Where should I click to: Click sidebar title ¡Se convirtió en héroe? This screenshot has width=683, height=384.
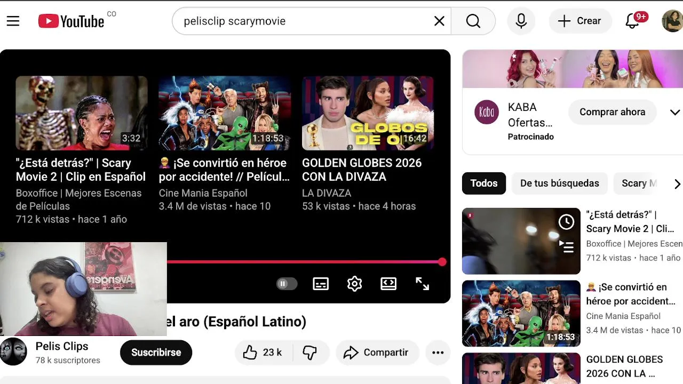point(631,294)
